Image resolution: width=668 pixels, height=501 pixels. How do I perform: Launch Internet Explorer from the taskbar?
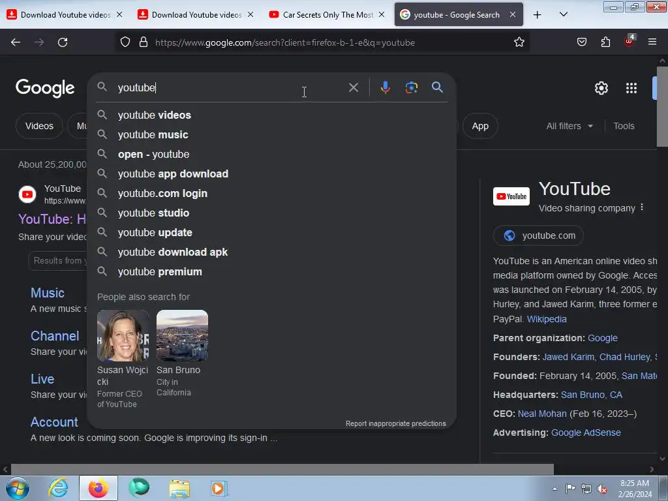(x=58, y=488)
